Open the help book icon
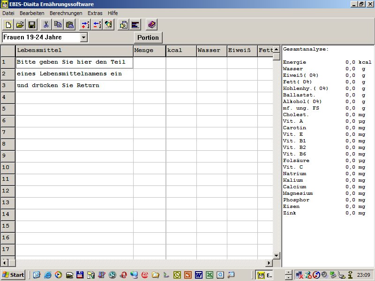 pos(151,25)
